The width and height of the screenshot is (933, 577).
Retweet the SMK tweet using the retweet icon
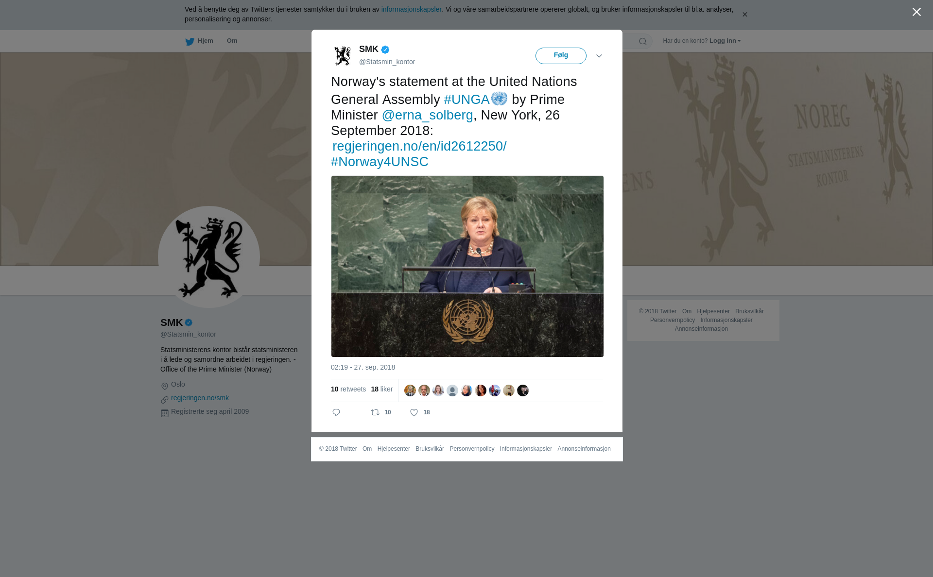pyautogui.click(x=375, y=412)
